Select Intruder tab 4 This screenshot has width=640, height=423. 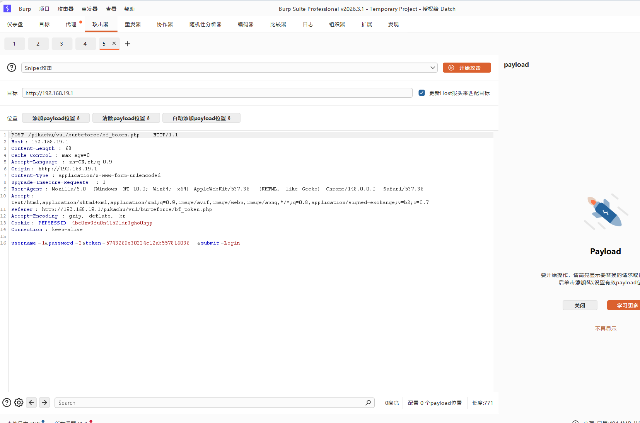pos(85,44)
